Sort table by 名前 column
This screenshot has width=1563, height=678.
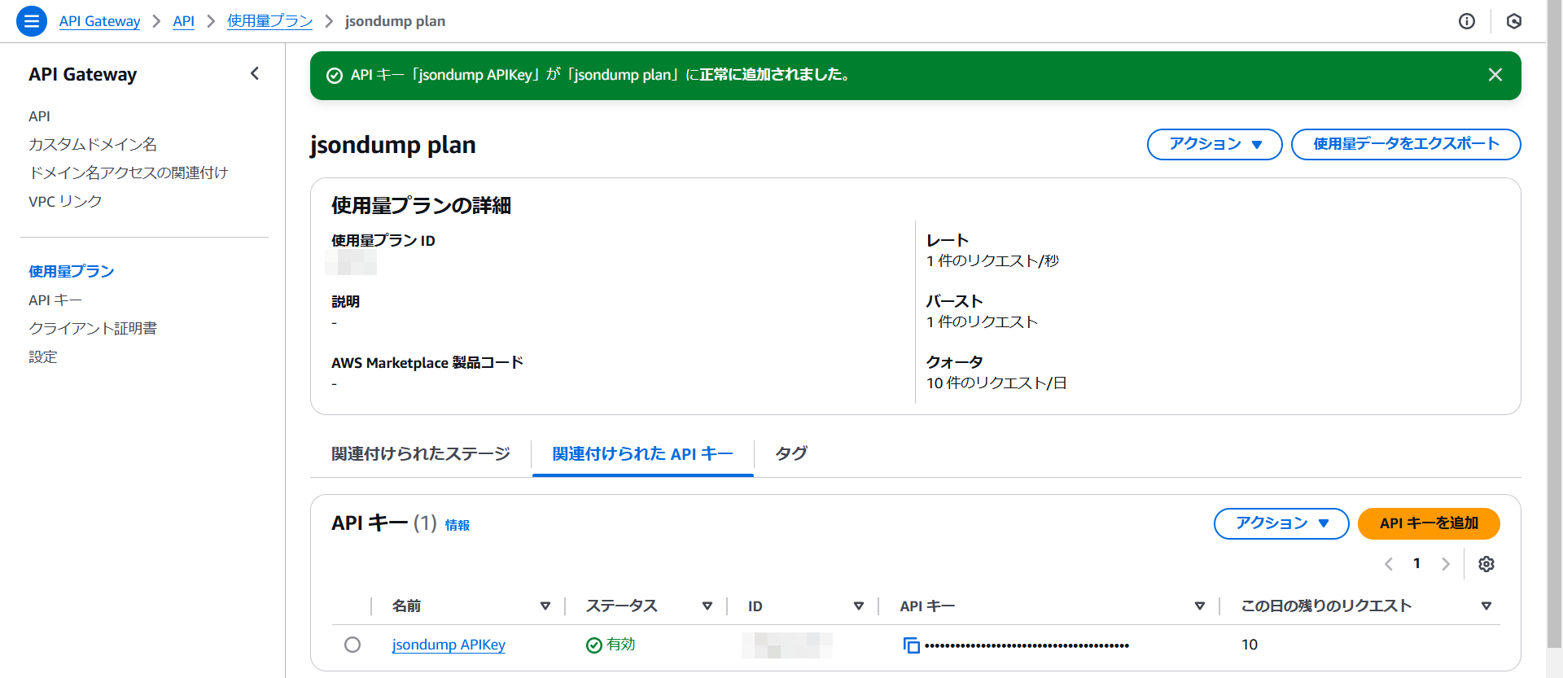tap(545, 606)
